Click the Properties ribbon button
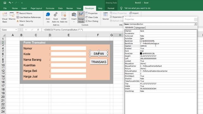Viewport: 203px width, 114px height. pyautogui.click(x=91, y=13)
